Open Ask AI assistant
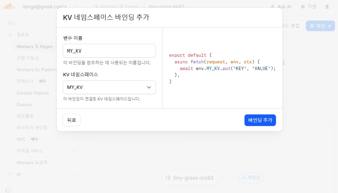The width and height of the screenshot is (338, 193). [x=281, y=7]
